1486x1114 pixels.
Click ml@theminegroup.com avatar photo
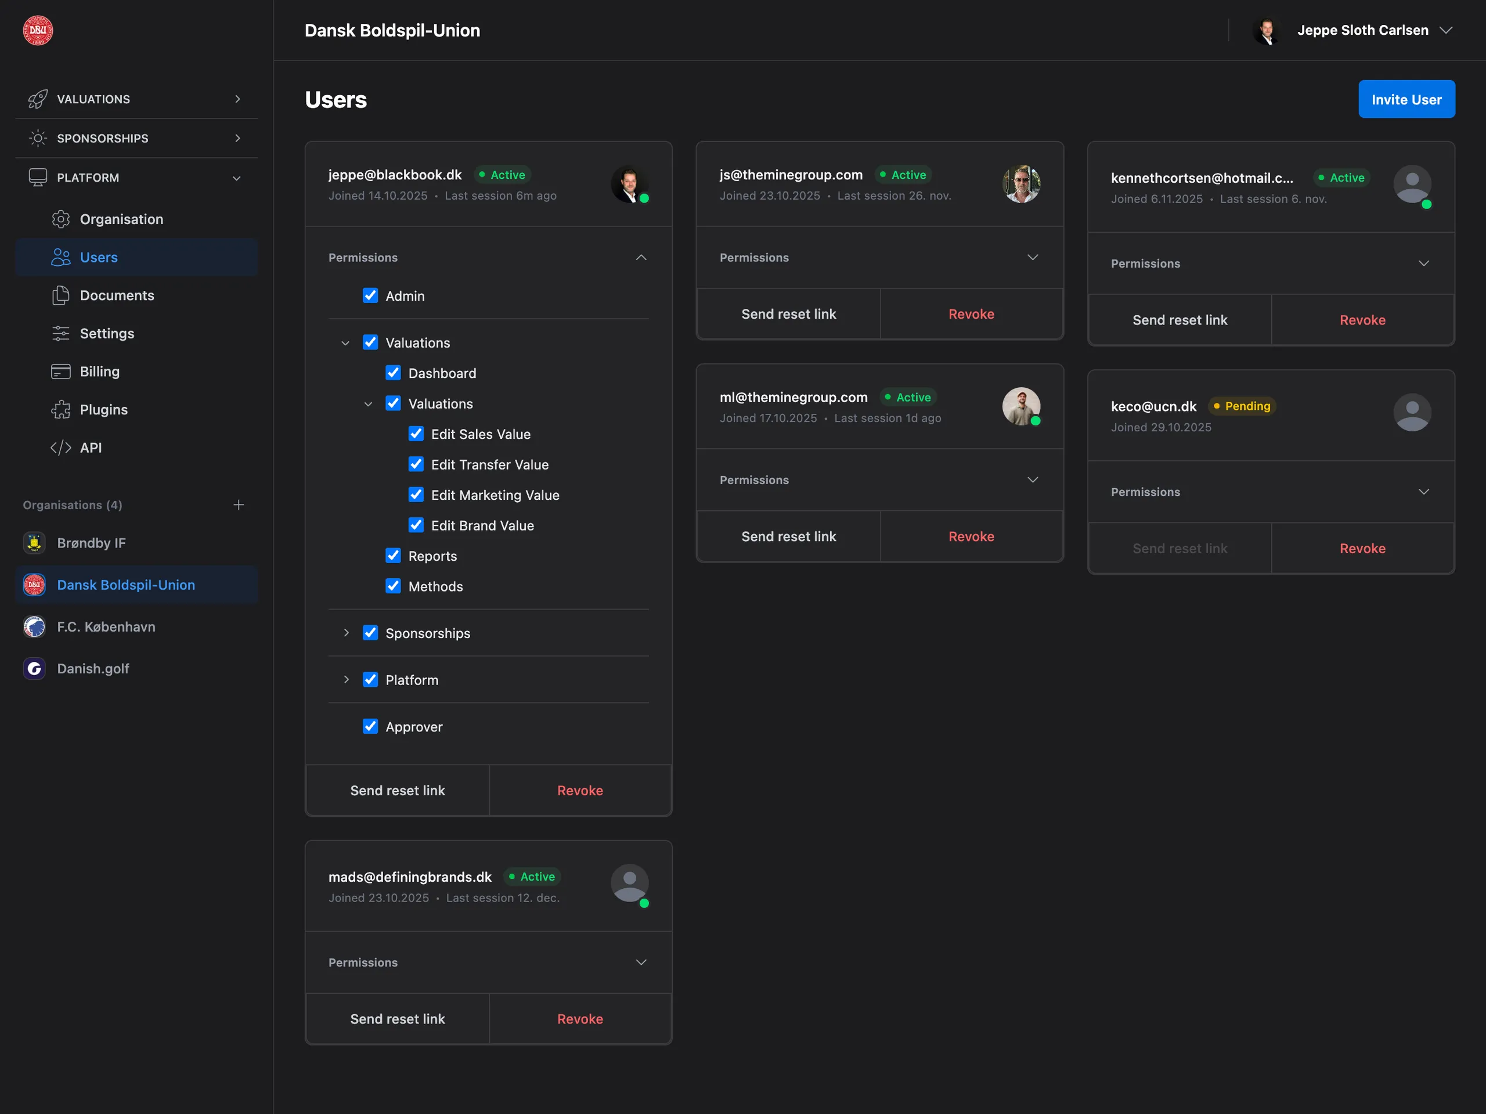(1021, 406)
